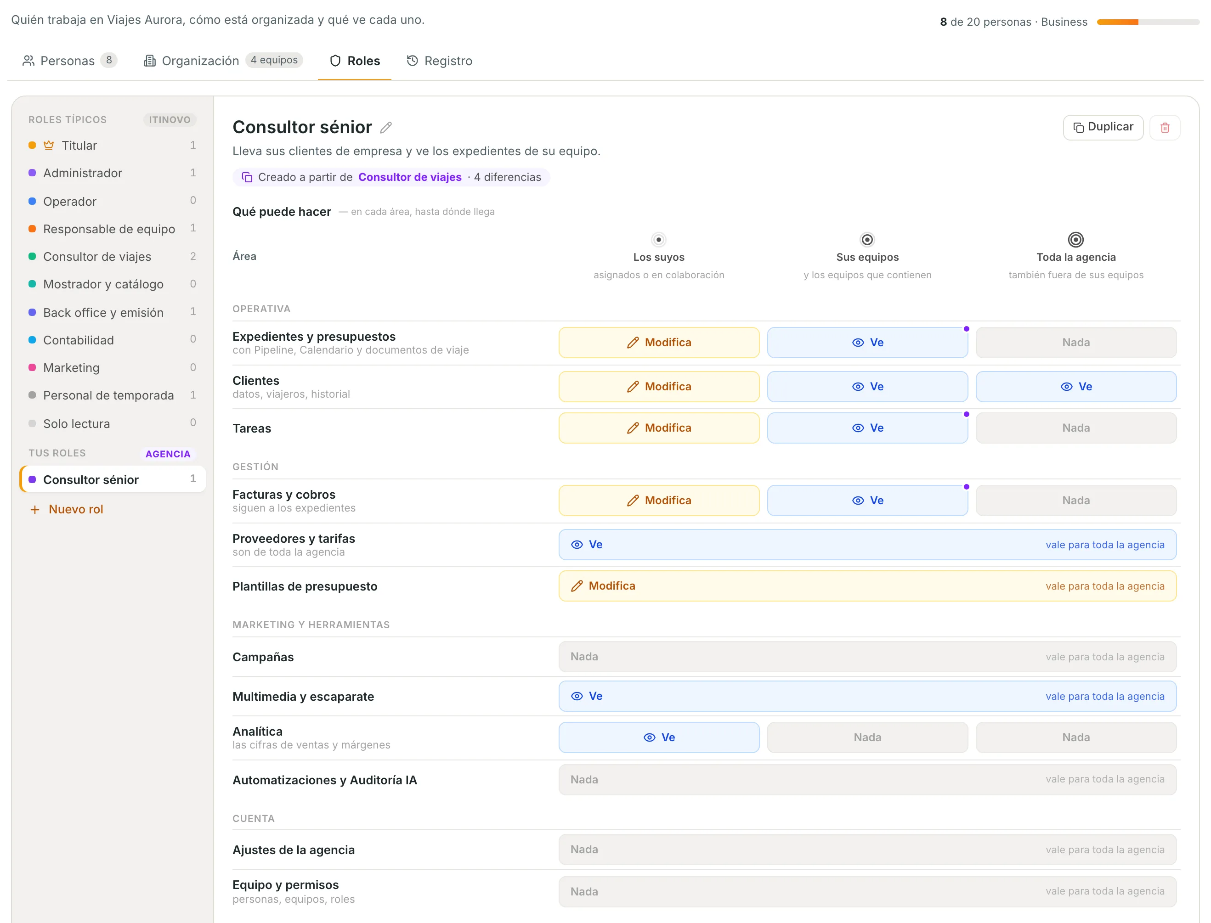Select the Contabilidad role
This screenshot has width=1211, height=923.
pos(112,339)
